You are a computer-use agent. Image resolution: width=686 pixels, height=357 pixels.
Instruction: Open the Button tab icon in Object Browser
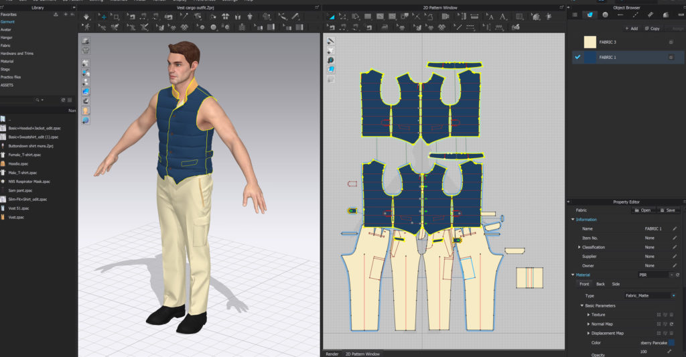coord(605,15)
